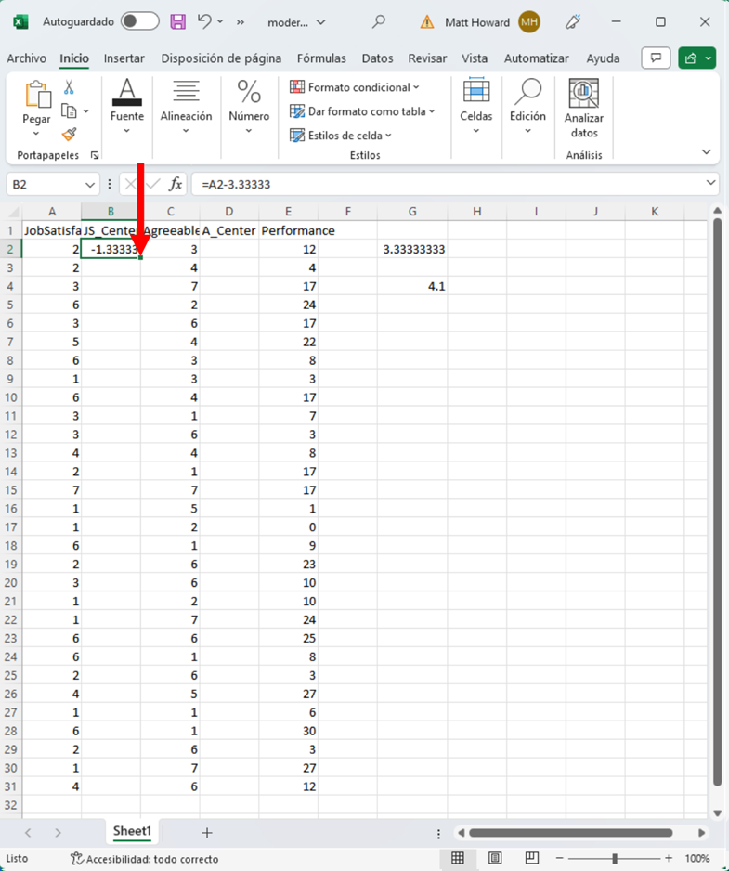Screen dimensions: 729x871
Task: Click the Cut scissors icon
Action: pos(69,87)
